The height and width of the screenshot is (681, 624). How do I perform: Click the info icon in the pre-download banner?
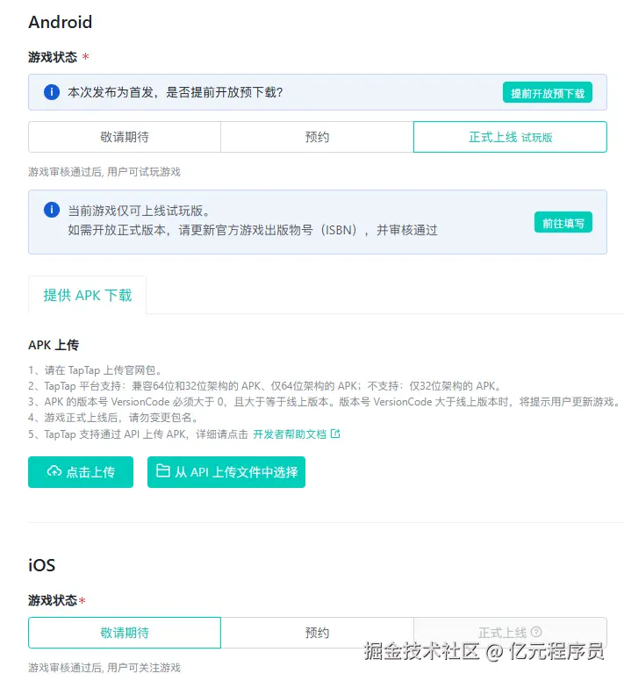pyautogui.click(x=52, y=91)
